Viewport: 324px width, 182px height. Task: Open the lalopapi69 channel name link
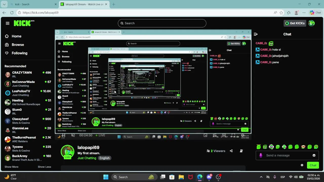(88, 147)
